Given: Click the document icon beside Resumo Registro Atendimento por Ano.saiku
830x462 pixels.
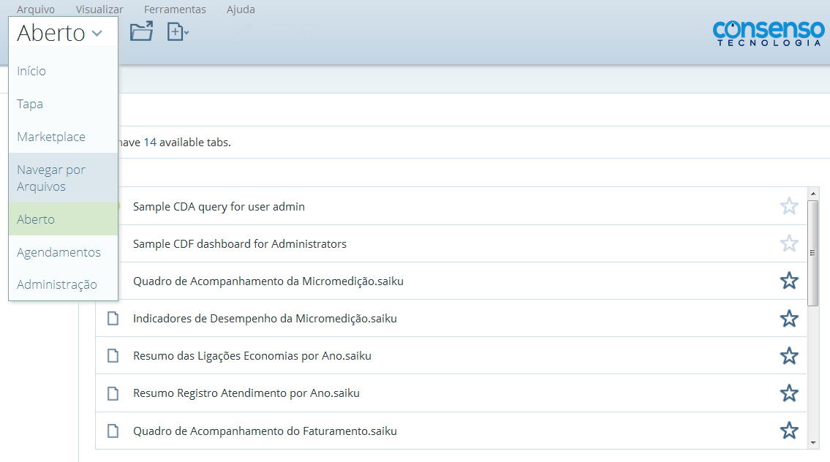Looking at the screenshot, I should tap(112, 393).
